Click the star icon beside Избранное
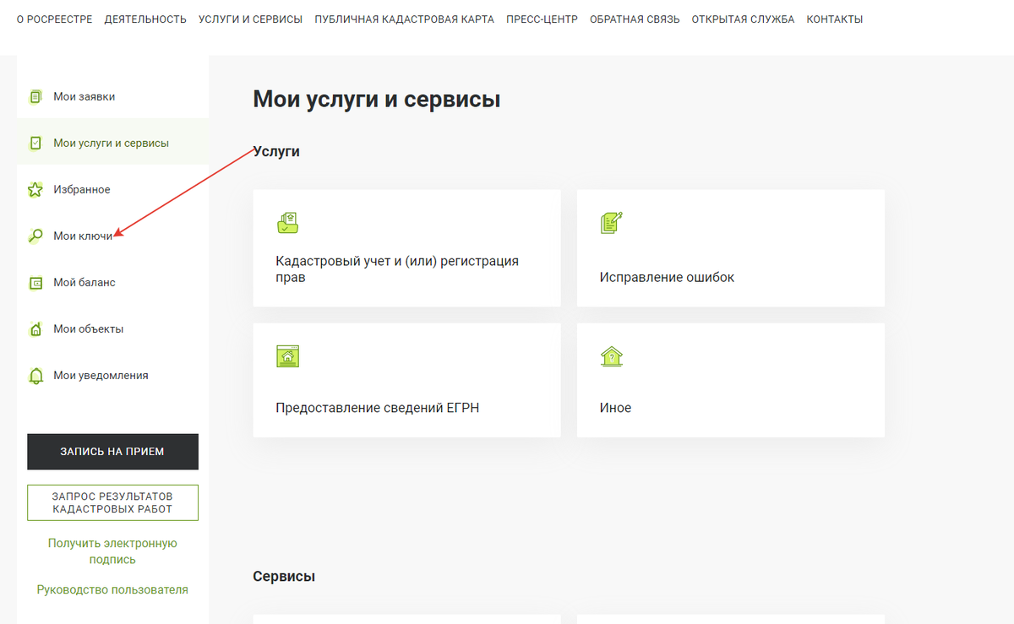The image size is (1014, 624). 35,189
